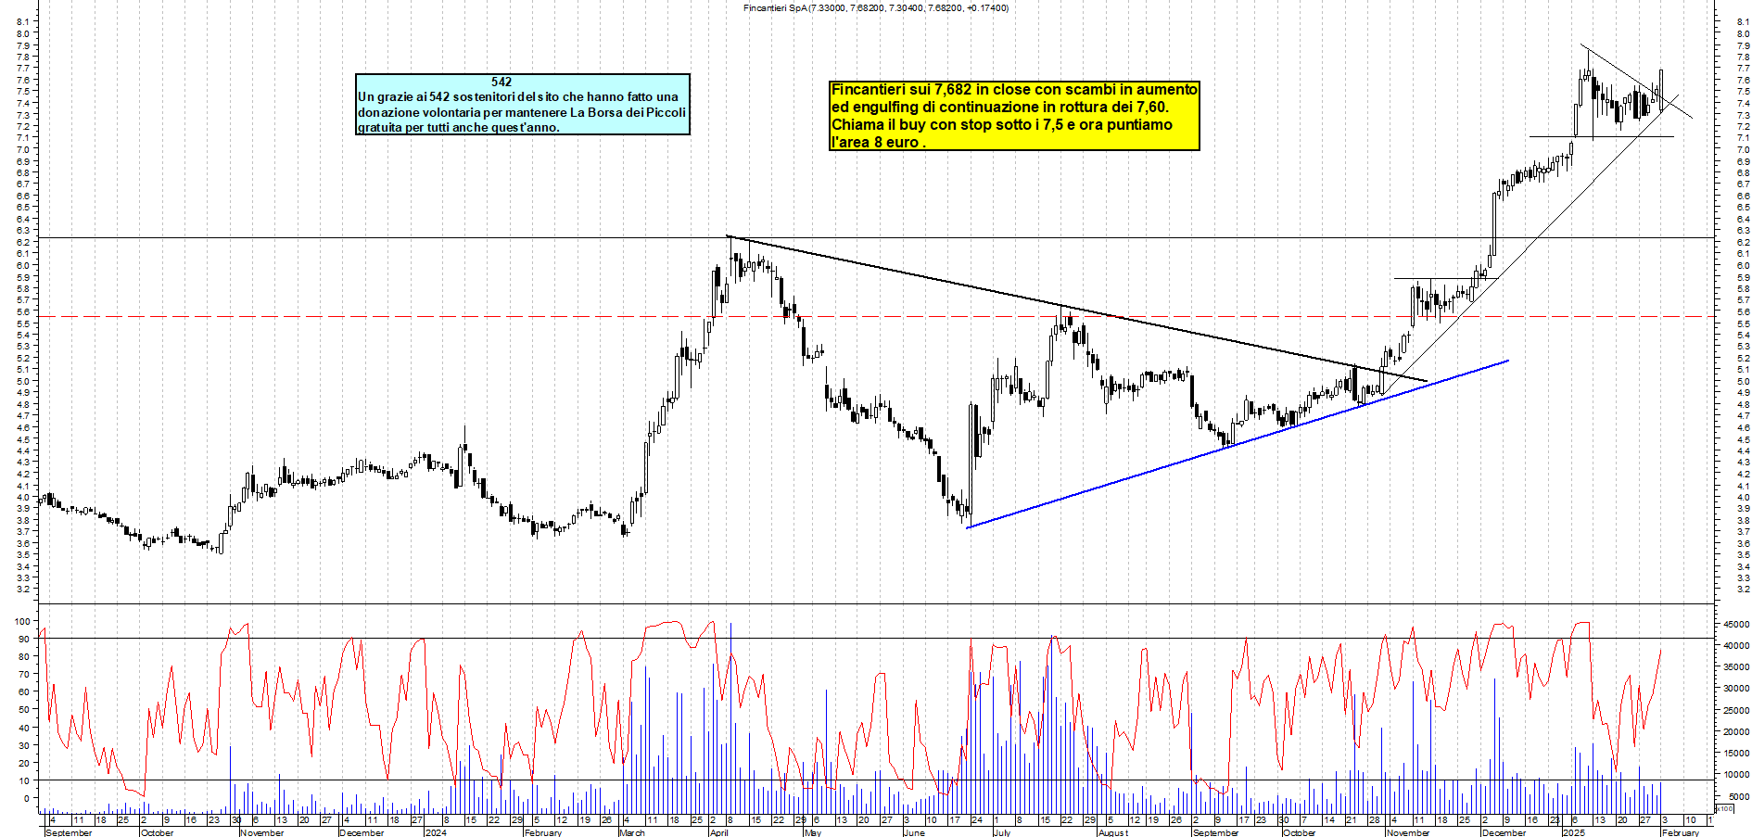Click the "August" month label
The width and height of the screenshot is (1752, 837).
(x=1112, y=832)
